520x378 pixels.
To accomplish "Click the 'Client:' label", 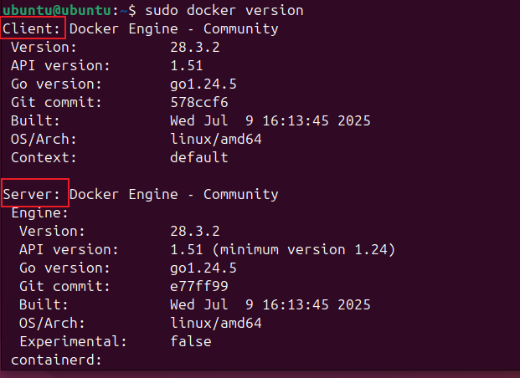I will (x=32, y=28).
